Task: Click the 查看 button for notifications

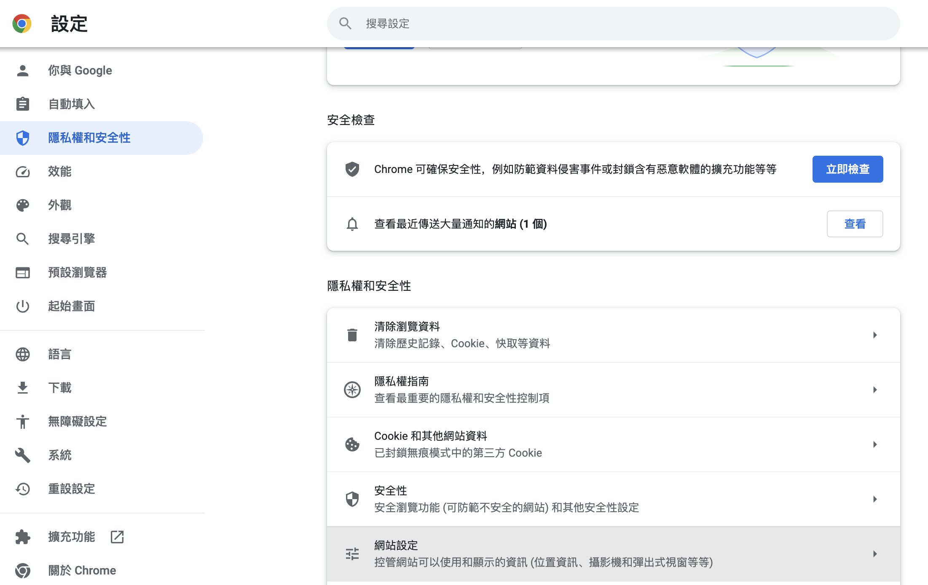Action: tap(855, 224)
